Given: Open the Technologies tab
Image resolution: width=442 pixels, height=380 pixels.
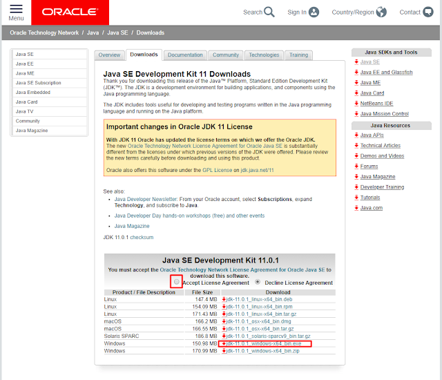Looking at the screenshot, I should click(x=264, y=55).
